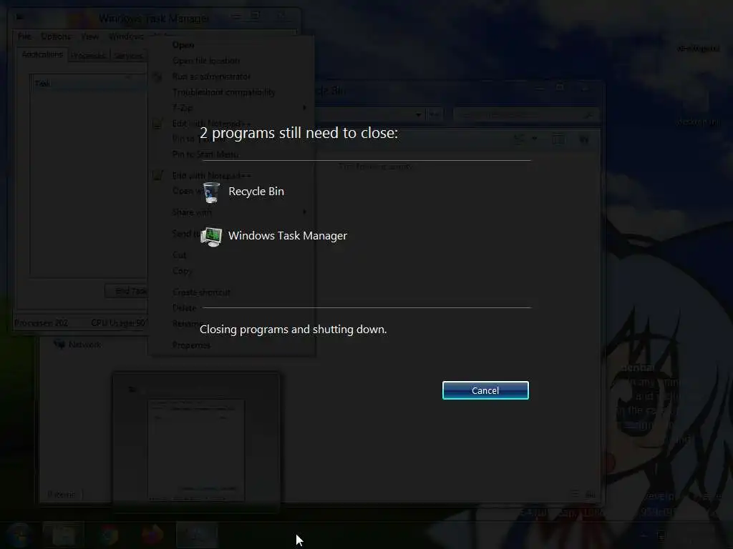
Task: Switch to the Processes tab in Task Manager
Action: click(88, 56)
